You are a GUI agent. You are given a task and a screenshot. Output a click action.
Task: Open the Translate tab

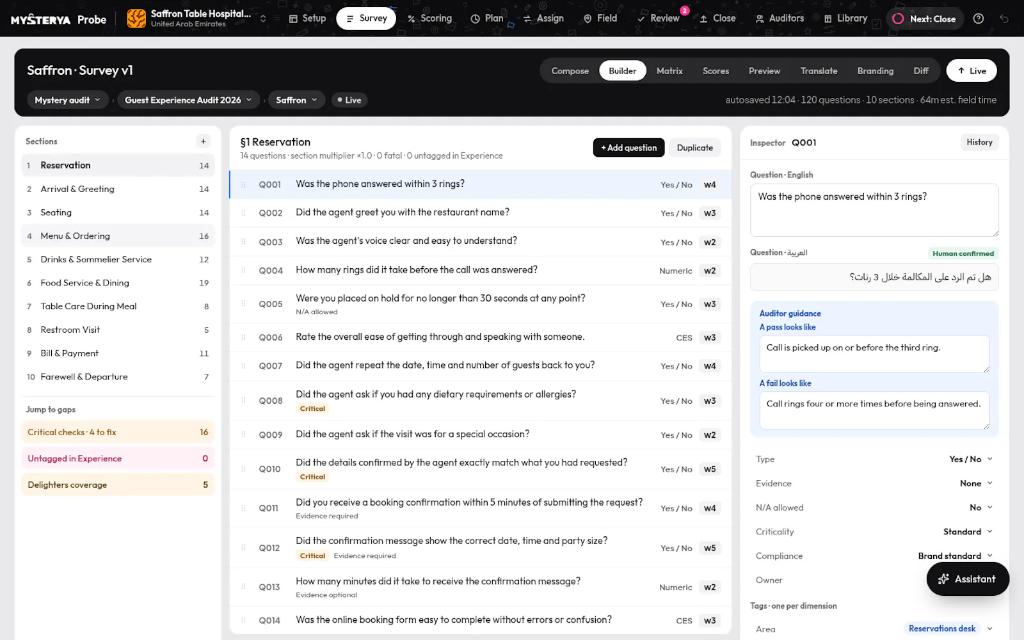[819, 71]
